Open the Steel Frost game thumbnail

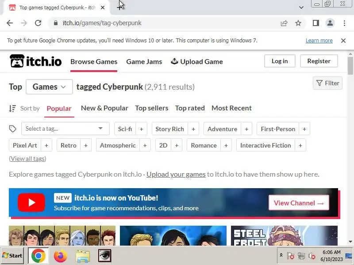[284, 236]
